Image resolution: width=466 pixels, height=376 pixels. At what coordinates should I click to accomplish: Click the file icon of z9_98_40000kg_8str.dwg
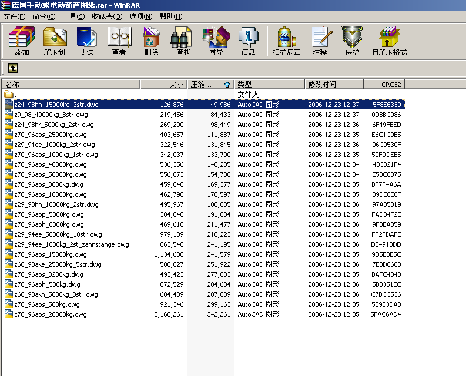[9, 115]
